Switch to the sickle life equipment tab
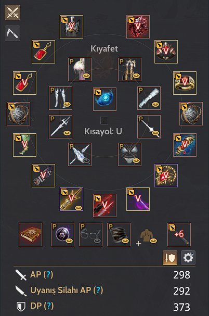This screenshot has height=316, width=209. 12,33
